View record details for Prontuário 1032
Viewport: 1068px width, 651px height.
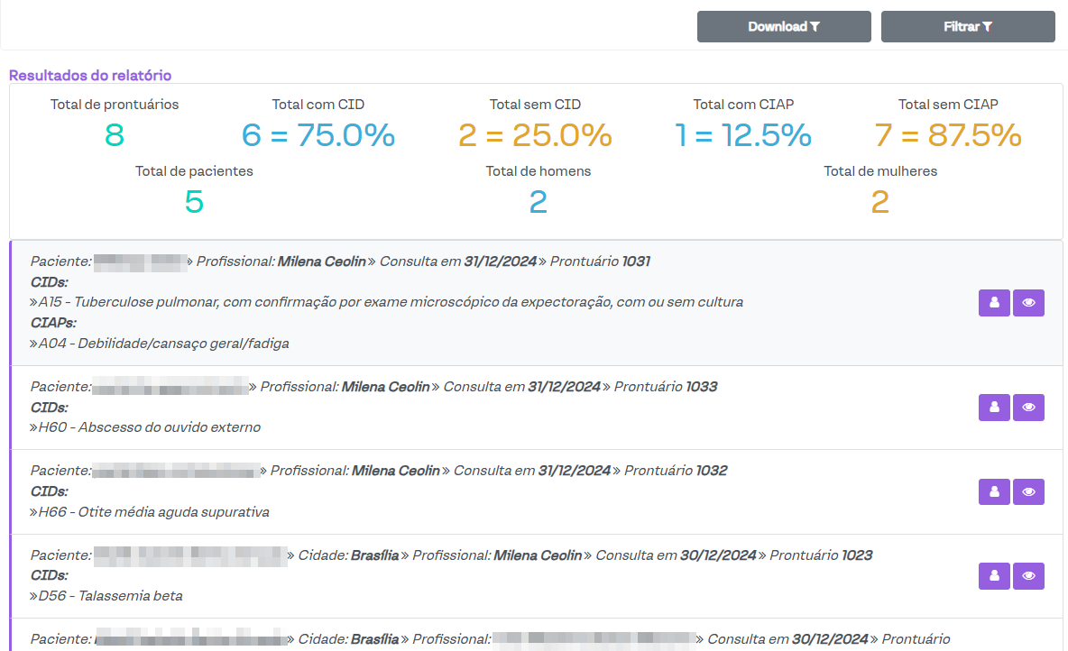coord(1028,491)
